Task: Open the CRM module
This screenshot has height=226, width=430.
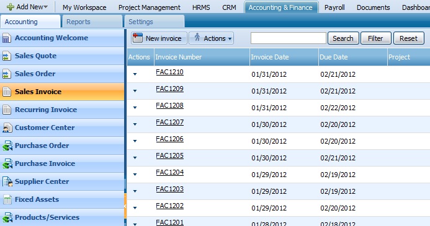Action: [229, 7]
